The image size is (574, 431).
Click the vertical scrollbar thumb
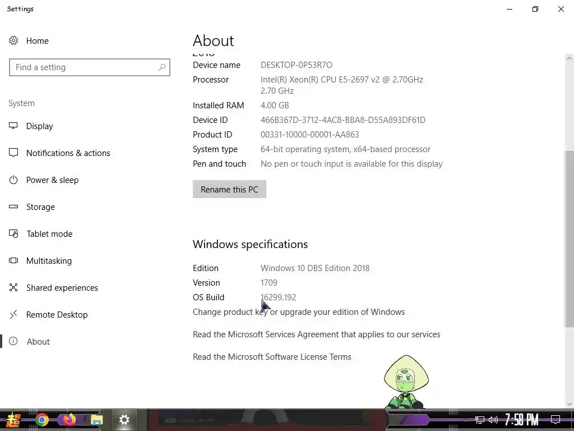click(569, 238)
